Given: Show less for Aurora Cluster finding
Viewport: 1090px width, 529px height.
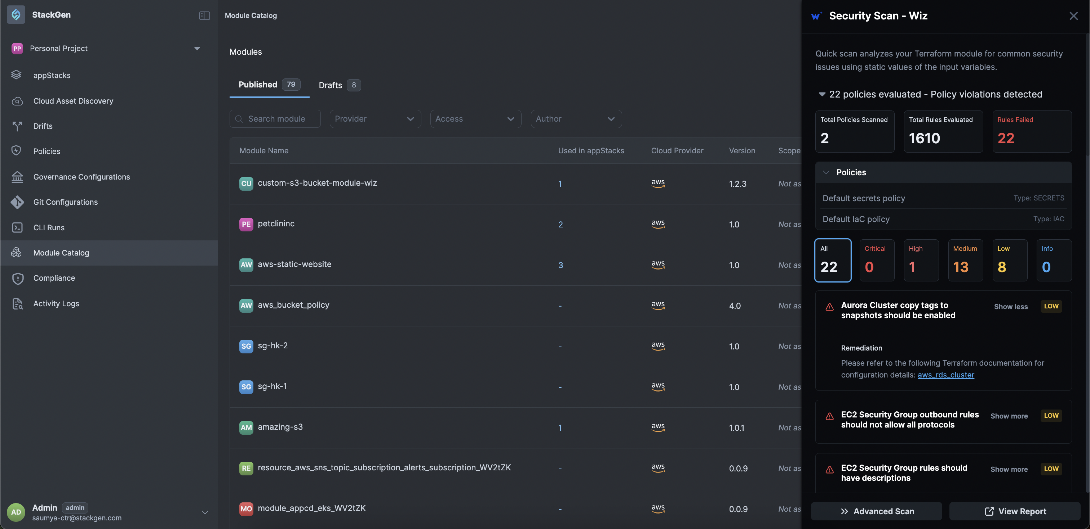Looking at the screenshot, I should pyautogui.click(x=1010, y=307).
